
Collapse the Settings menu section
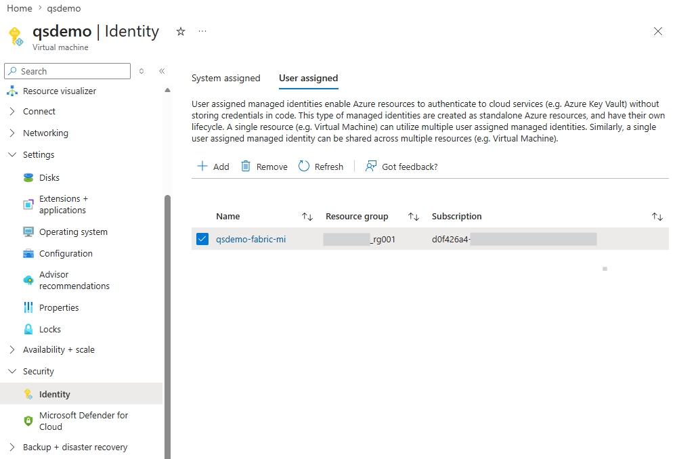click(12, 154)
